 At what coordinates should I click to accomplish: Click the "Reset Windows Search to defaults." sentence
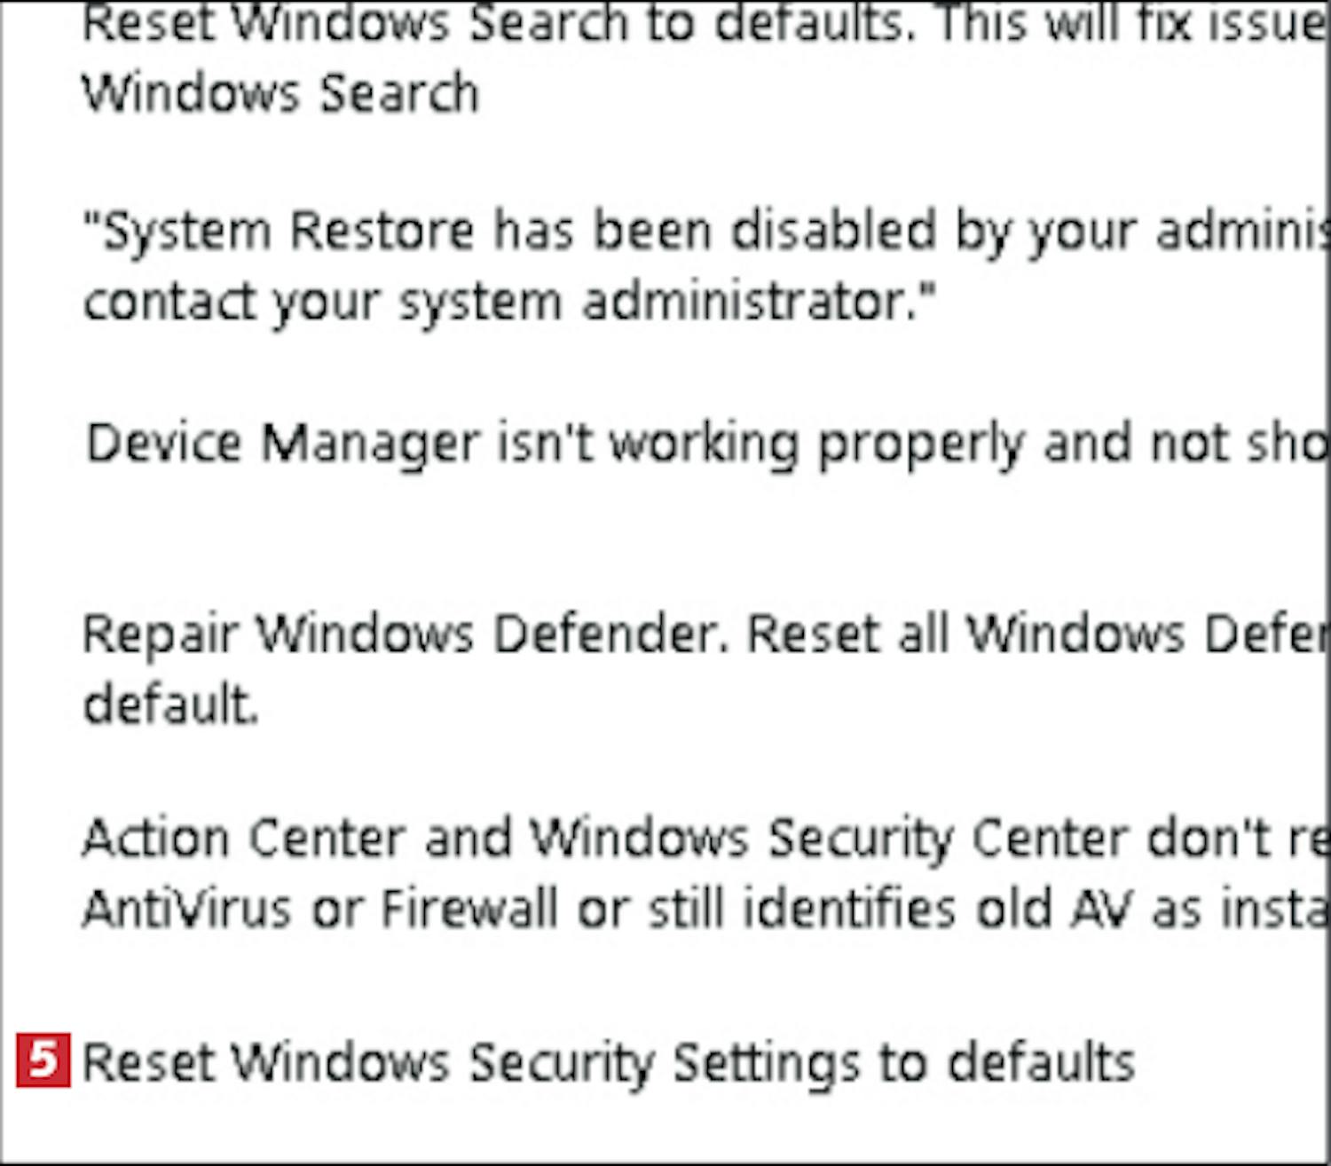pyautogui.click(x=497, y=23)
